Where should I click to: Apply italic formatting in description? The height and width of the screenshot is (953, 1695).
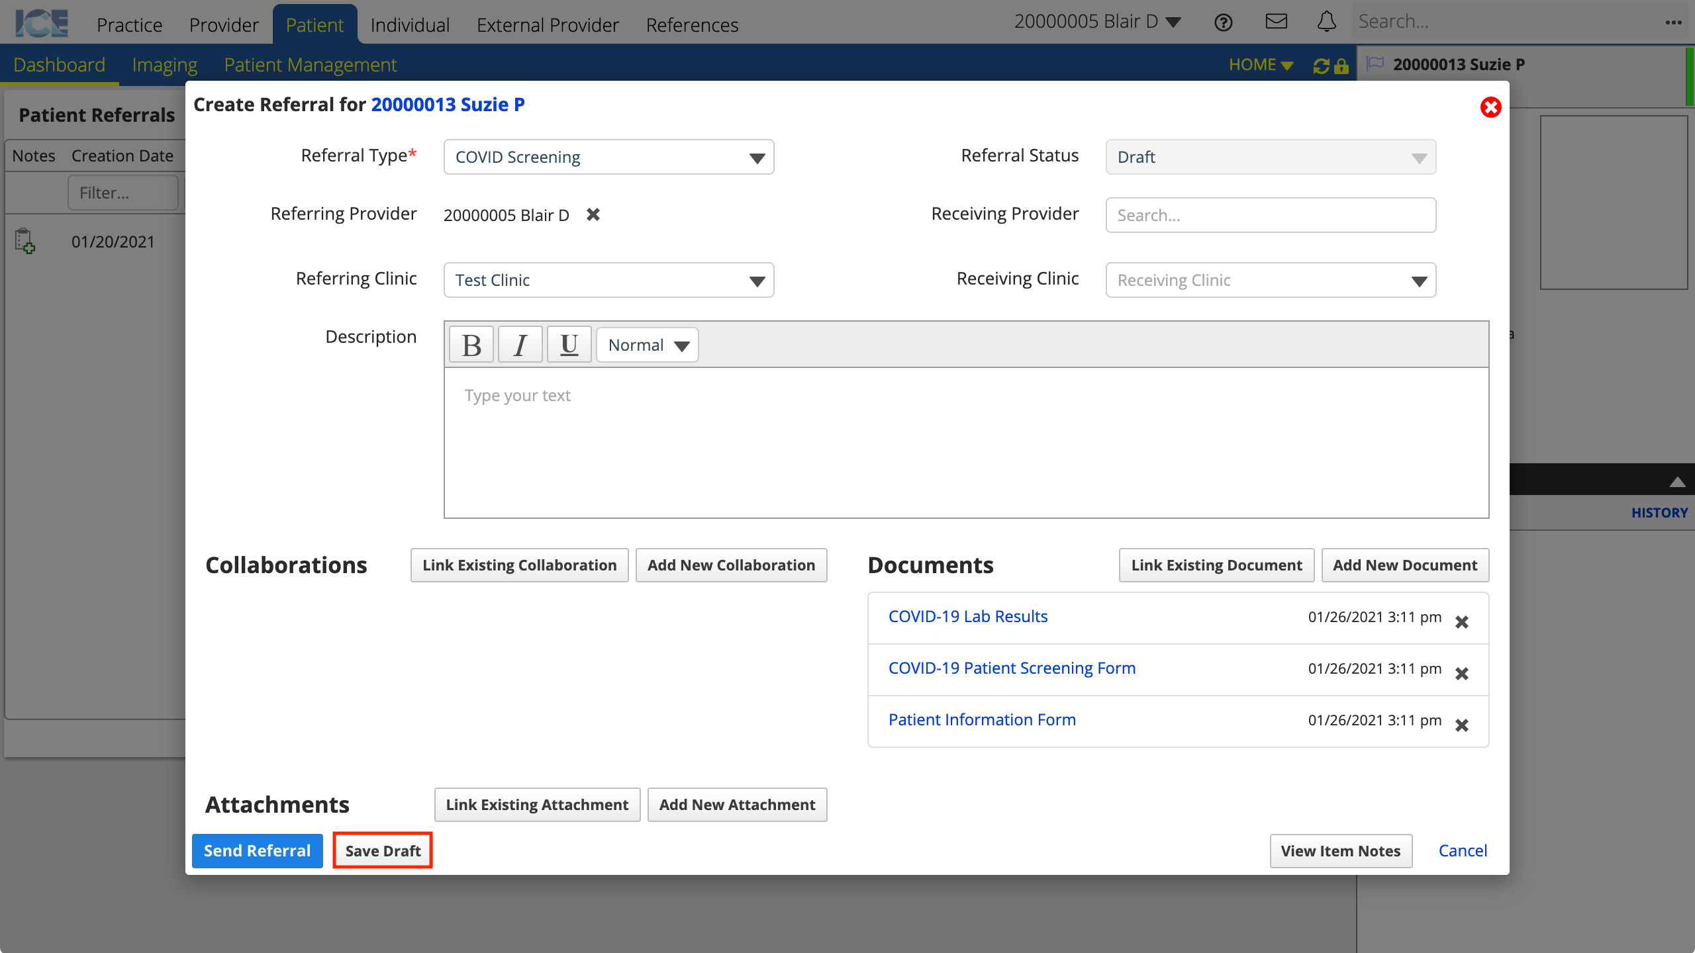click(x=520, y=345)
